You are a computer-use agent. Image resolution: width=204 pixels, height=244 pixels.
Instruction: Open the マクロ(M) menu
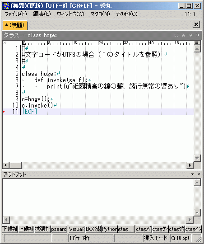tap(100, 14)
